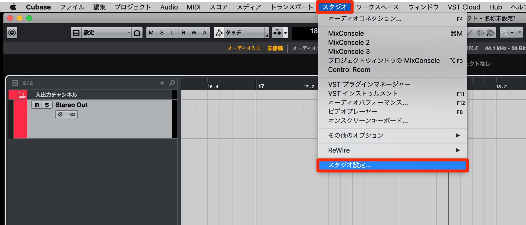Solo the Stereo Out track
This screenshot has width=526, height=225.
[x=47, y=105]
